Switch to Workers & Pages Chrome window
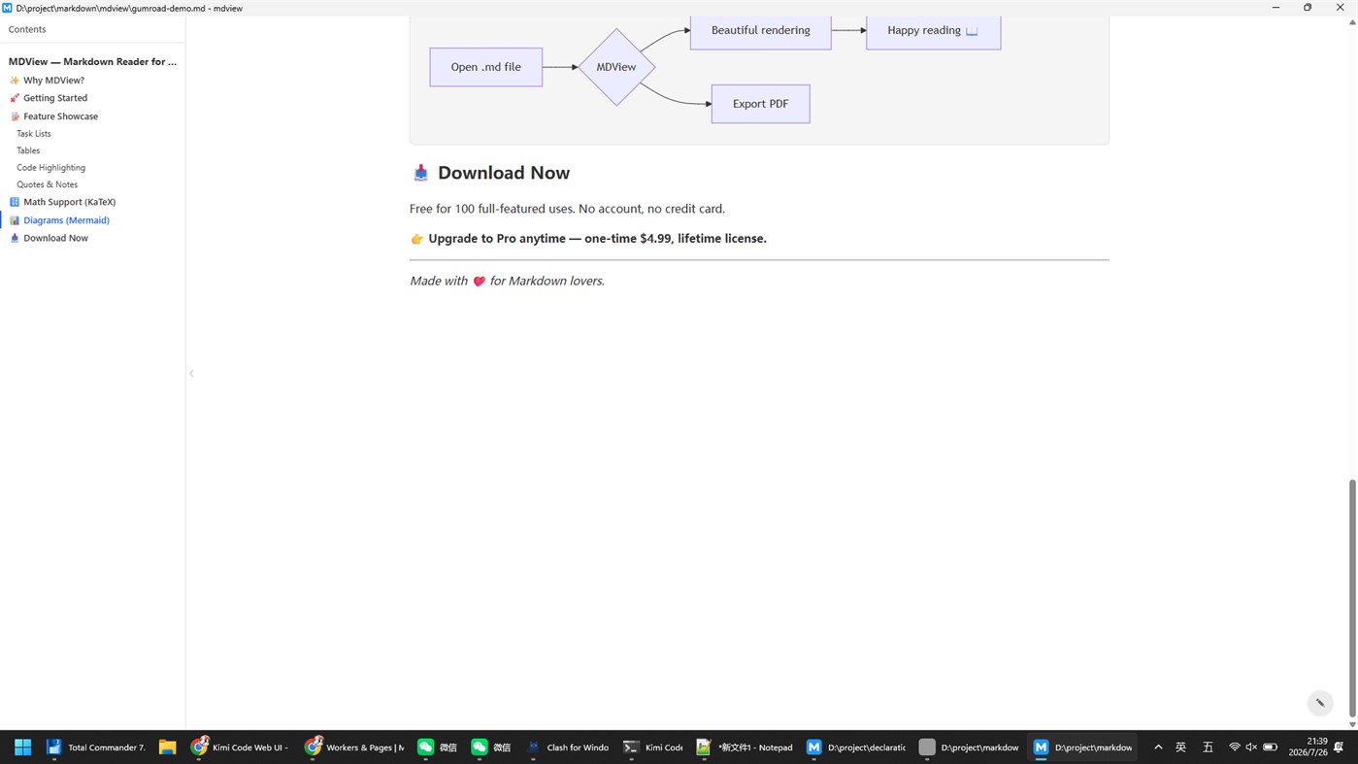The image size is (1358, 764). tap(353, 747)
